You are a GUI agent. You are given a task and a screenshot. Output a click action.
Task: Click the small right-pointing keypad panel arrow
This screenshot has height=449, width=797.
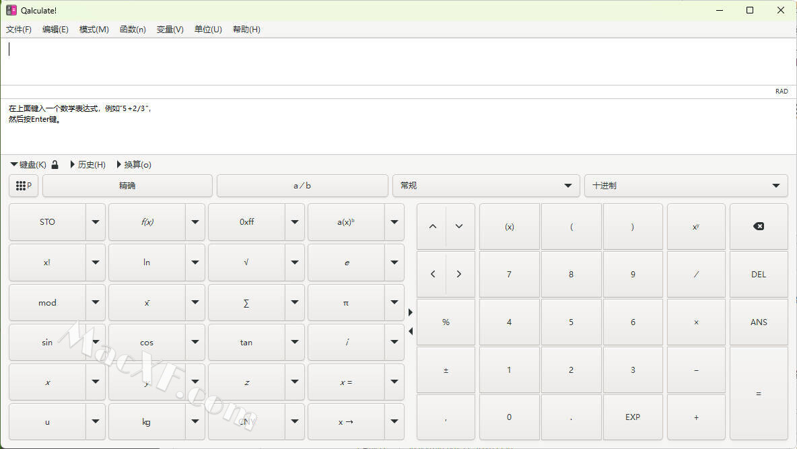(410, 312)
